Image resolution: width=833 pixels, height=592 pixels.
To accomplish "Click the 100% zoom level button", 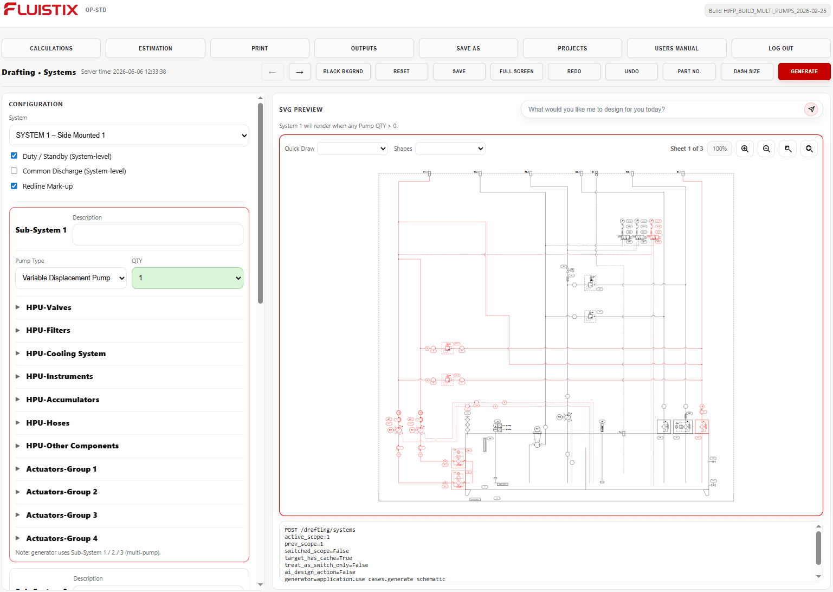I will 720,149.
